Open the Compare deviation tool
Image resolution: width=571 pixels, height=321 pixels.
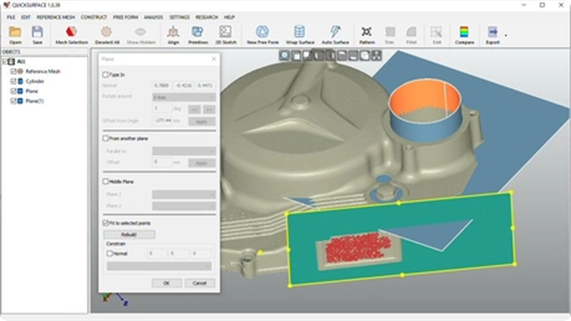click(464, 34)
